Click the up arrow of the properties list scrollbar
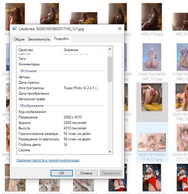The width and height of the screenshot is (188, 194). (110, 49)
